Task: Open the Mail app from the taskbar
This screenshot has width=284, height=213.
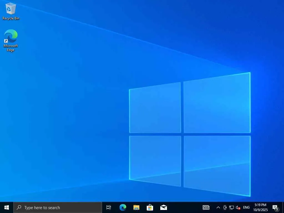Action: pos(164,207)
